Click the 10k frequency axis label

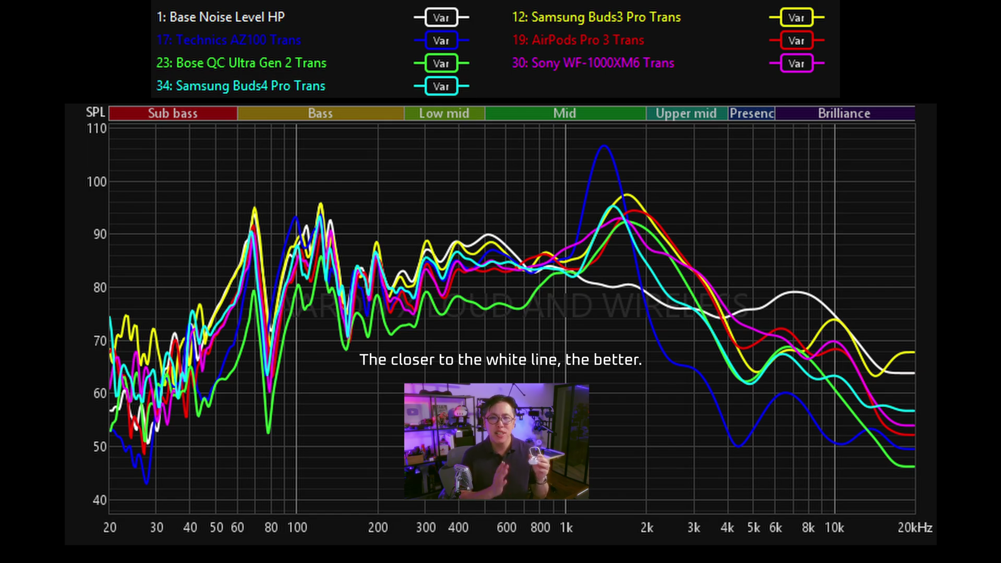tap(834, 528)
